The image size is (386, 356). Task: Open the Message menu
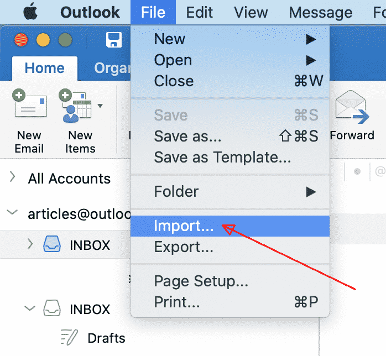coord(321,12)
